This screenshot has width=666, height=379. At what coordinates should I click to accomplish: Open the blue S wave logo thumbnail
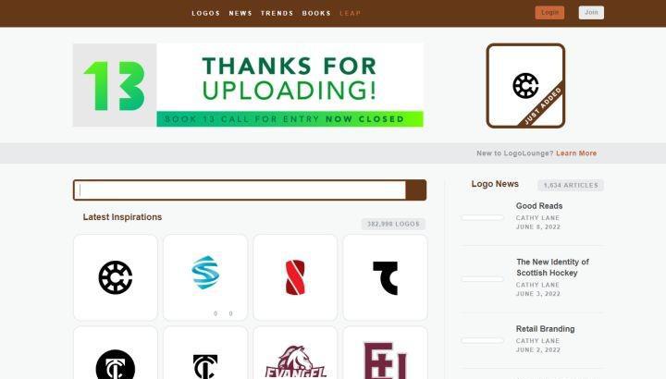coord(205,277)
